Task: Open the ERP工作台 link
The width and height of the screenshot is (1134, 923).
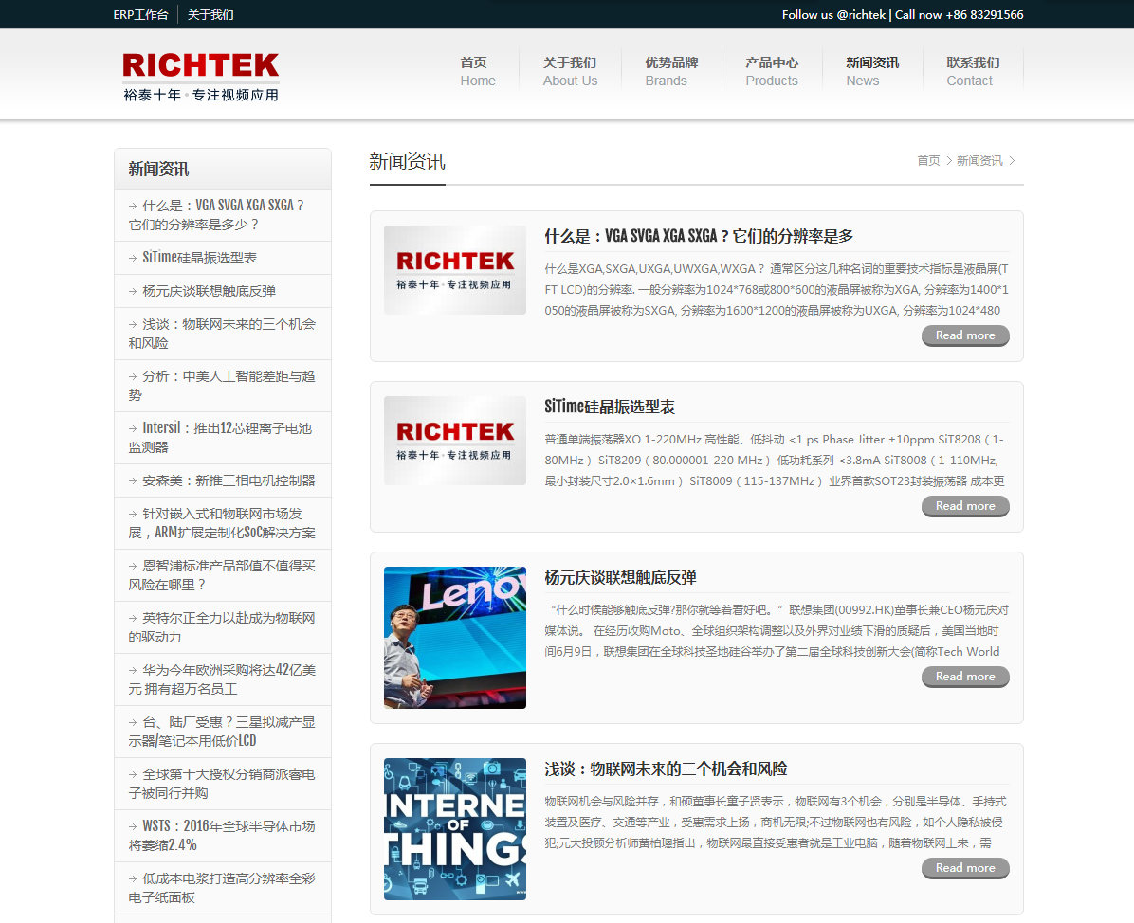Action: coord(140,14)
